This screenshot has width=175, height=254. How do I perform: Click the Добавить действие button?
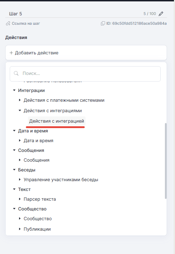click(x=86, y=53)
